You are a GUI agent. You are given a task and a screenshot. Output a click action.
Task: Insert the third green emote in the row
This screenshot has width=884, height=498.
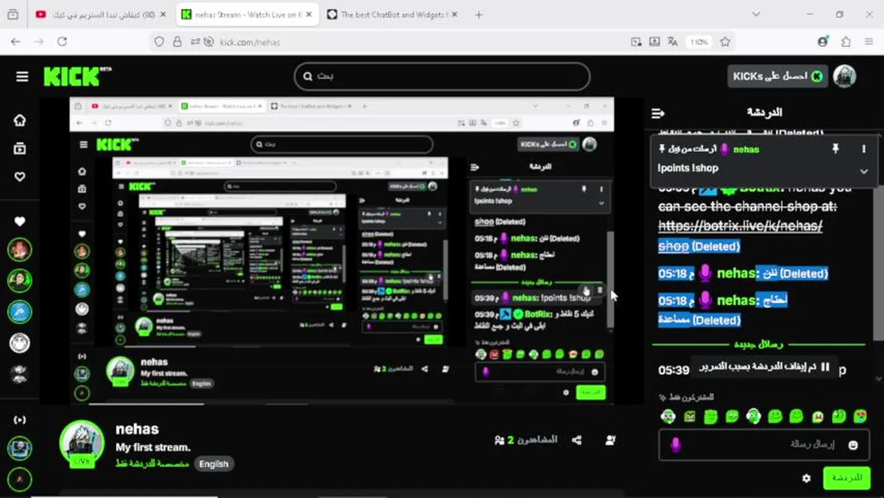pyautogui.click(x=710, y=416)
